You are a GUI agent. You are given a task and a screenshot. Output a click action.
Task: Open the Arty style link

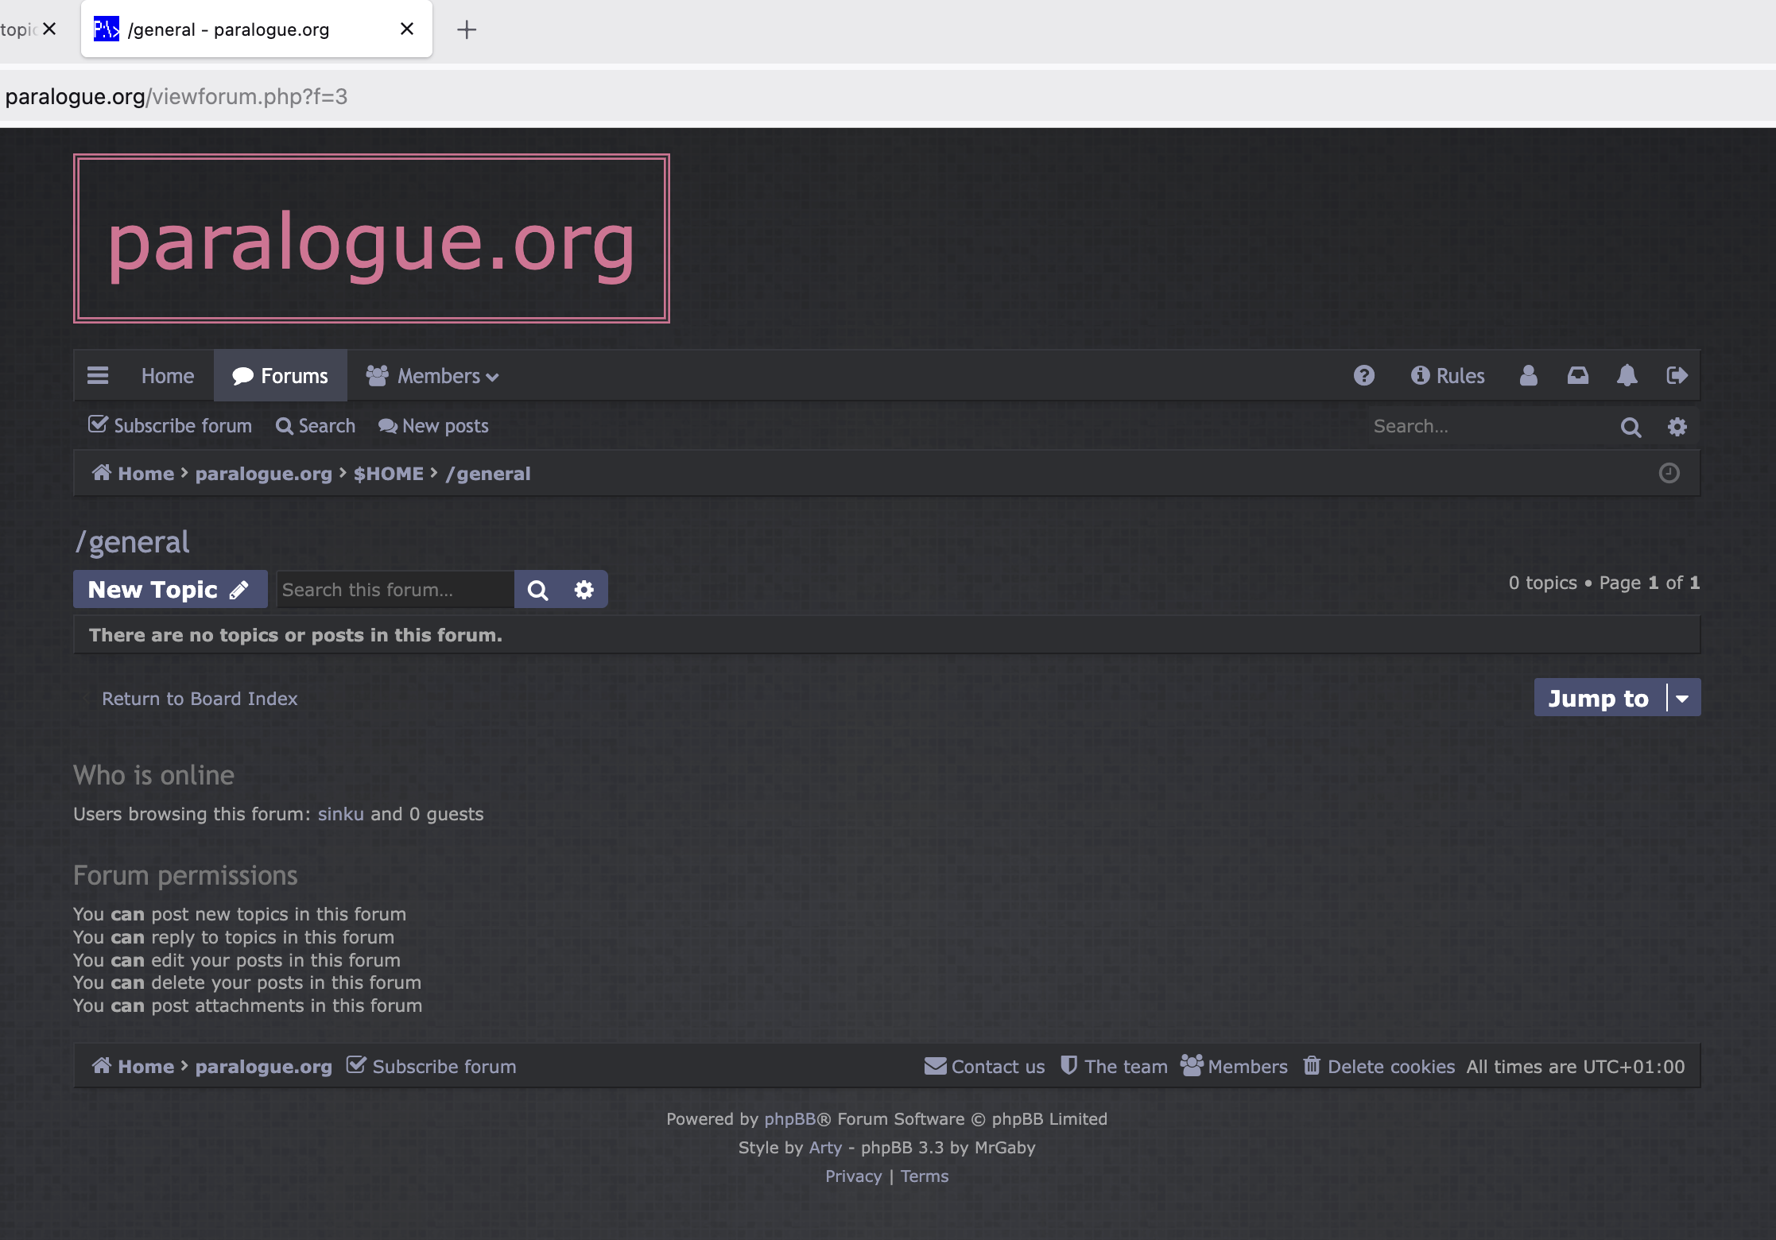(x=825, y=1148)
